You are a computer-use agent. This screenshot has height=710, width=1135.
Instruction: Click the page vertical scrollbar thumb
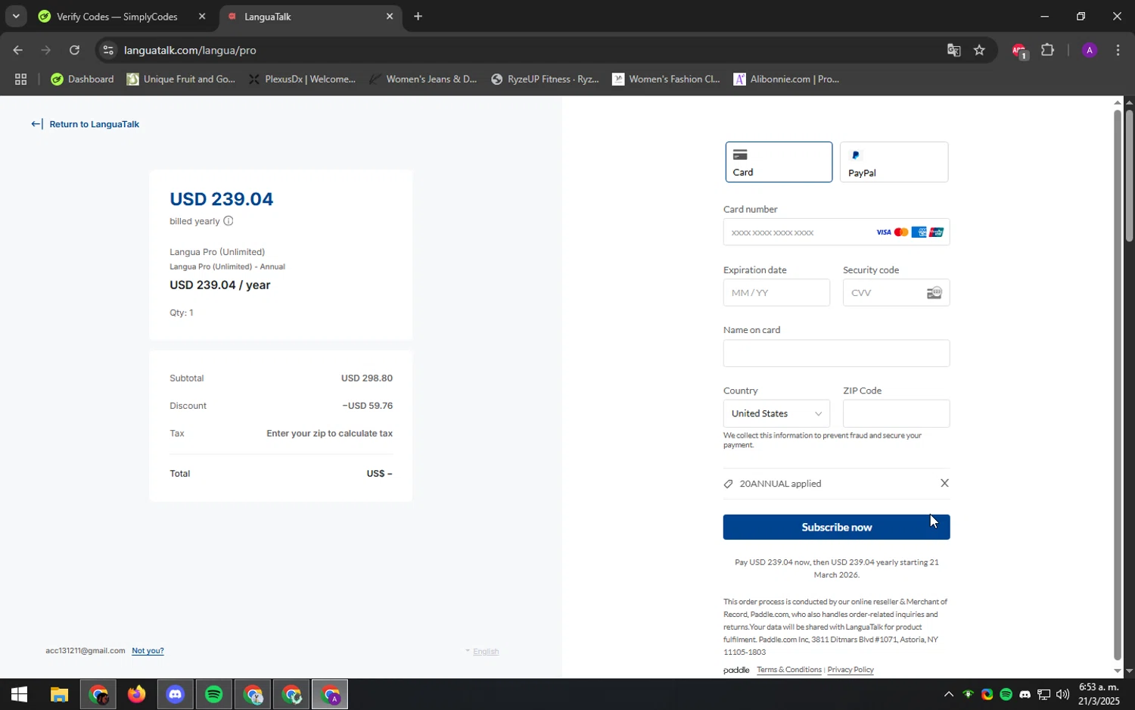tap(1129, 176)
